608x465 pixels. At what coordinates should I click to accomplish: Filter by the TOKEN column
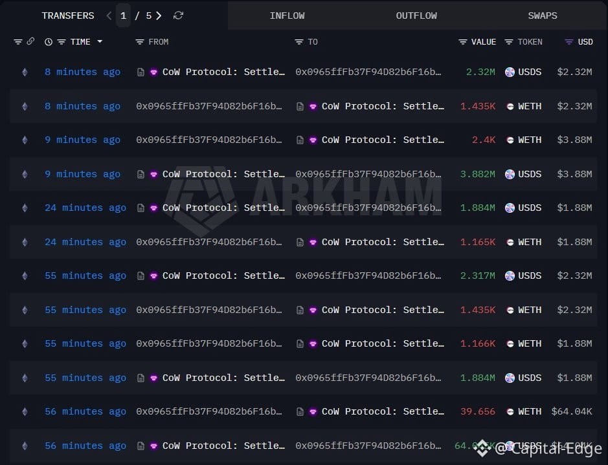[509, 42]
